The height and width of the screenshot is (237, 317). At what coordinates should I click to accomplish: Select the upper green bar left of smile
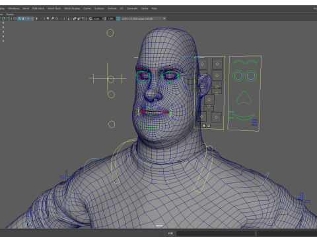click(231, 112)
